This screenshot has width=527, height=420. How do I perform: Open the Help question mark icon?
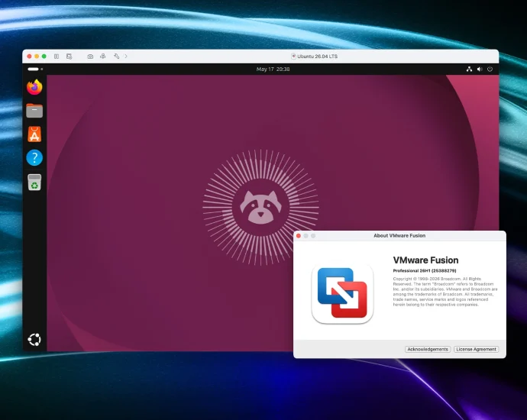click(34, 157)
